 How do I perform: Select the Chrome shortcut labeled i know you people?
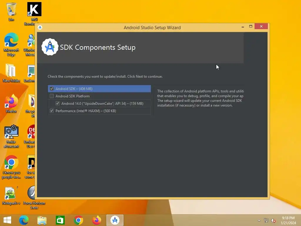(11, 167)
